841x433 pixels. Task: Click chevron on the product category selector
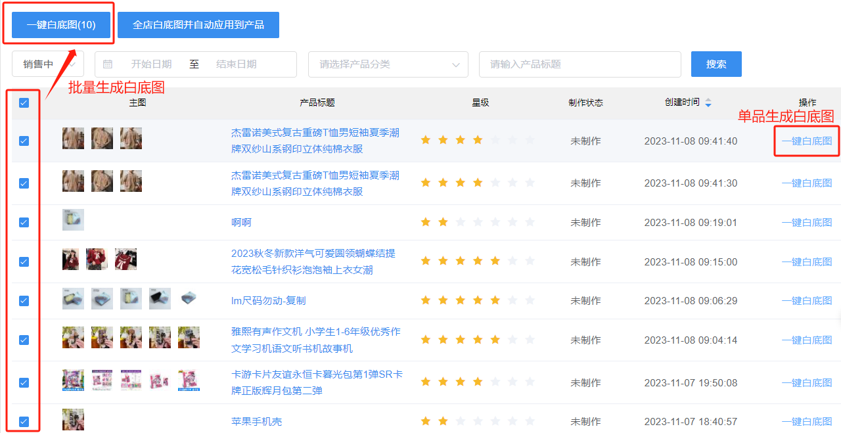coord(455,64)
